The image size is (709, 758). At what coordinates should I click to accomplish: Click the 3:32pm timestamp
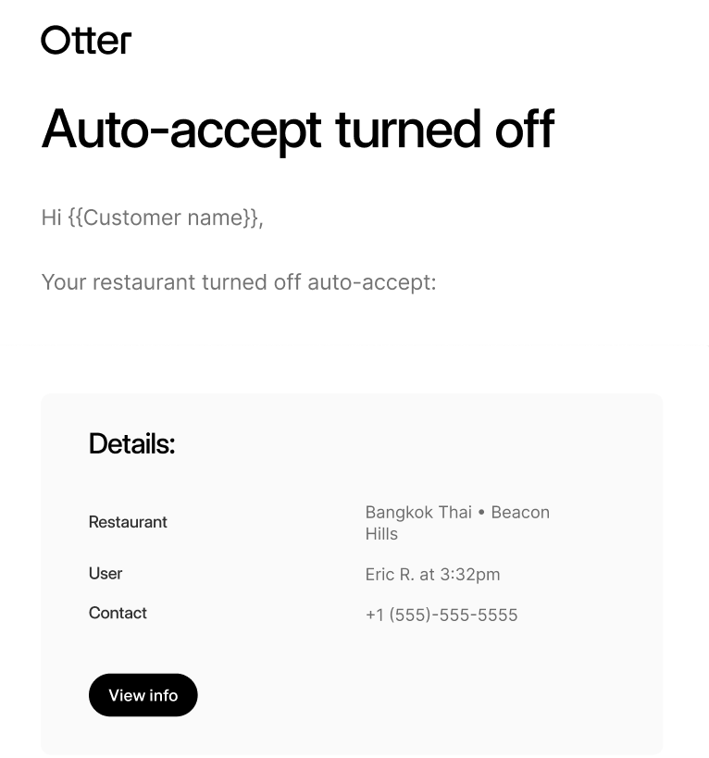coord(470,575)
